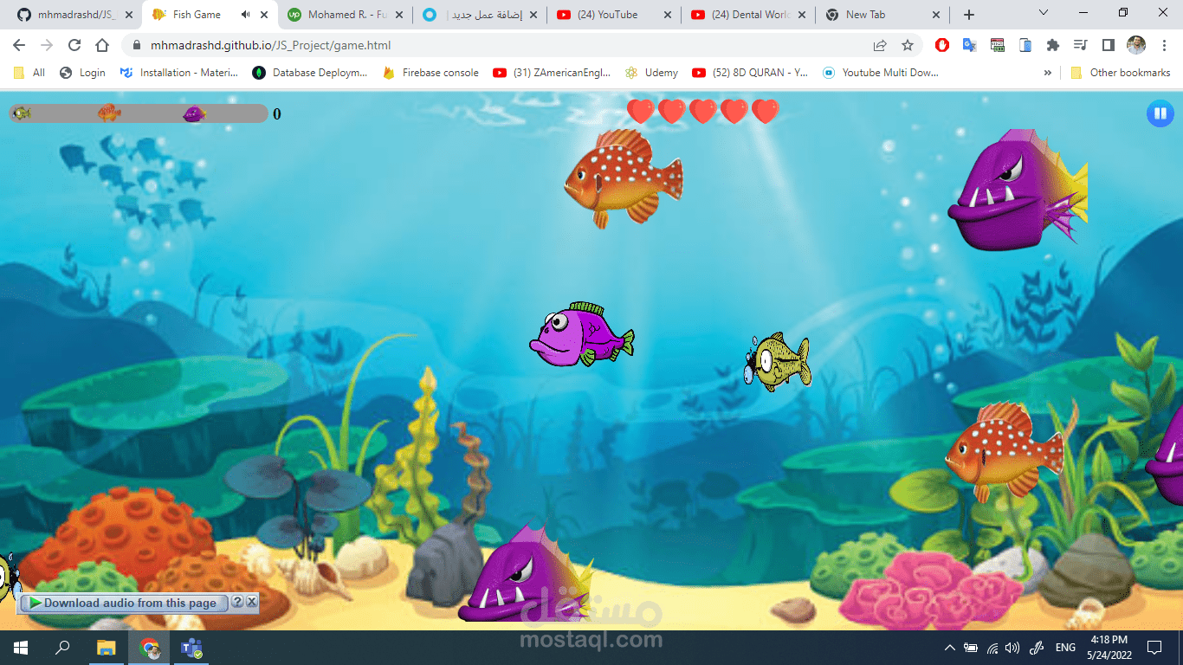
Task: Click Download audio from this page
Action: (x=124, y=603)
